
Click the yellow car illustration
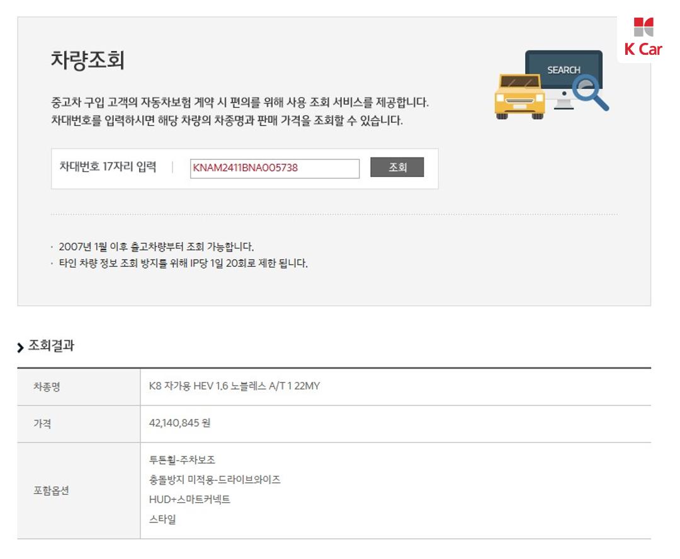[519, 96]
